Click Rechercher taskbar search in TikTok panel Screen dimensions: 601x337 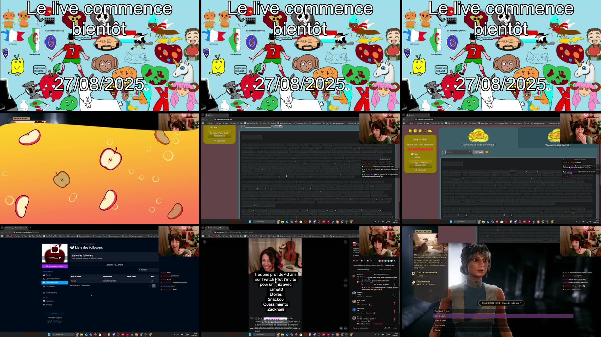click(x=264, y=334)
